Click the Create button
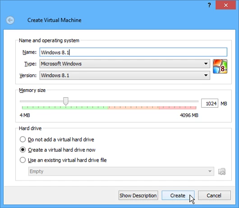 [x=178, y=195]
